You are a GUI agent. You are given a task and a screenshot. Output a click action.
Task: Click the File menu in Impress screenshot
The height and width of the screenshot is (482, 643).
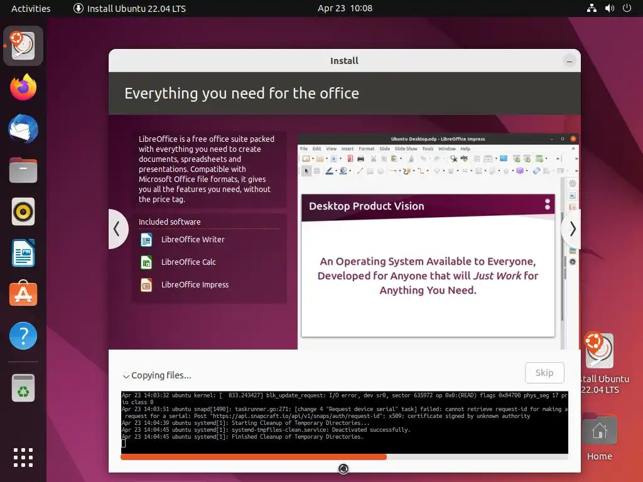pos(304,149)
